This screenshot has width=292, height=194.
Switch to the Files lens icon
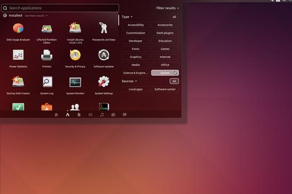pos(79,115)
